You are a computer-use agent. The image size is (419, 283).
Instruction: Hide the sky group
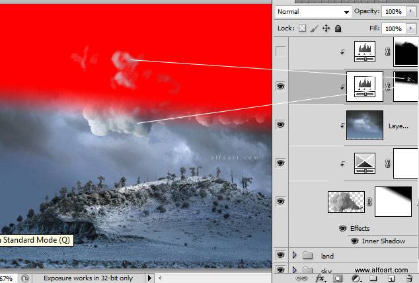(281, 270)
